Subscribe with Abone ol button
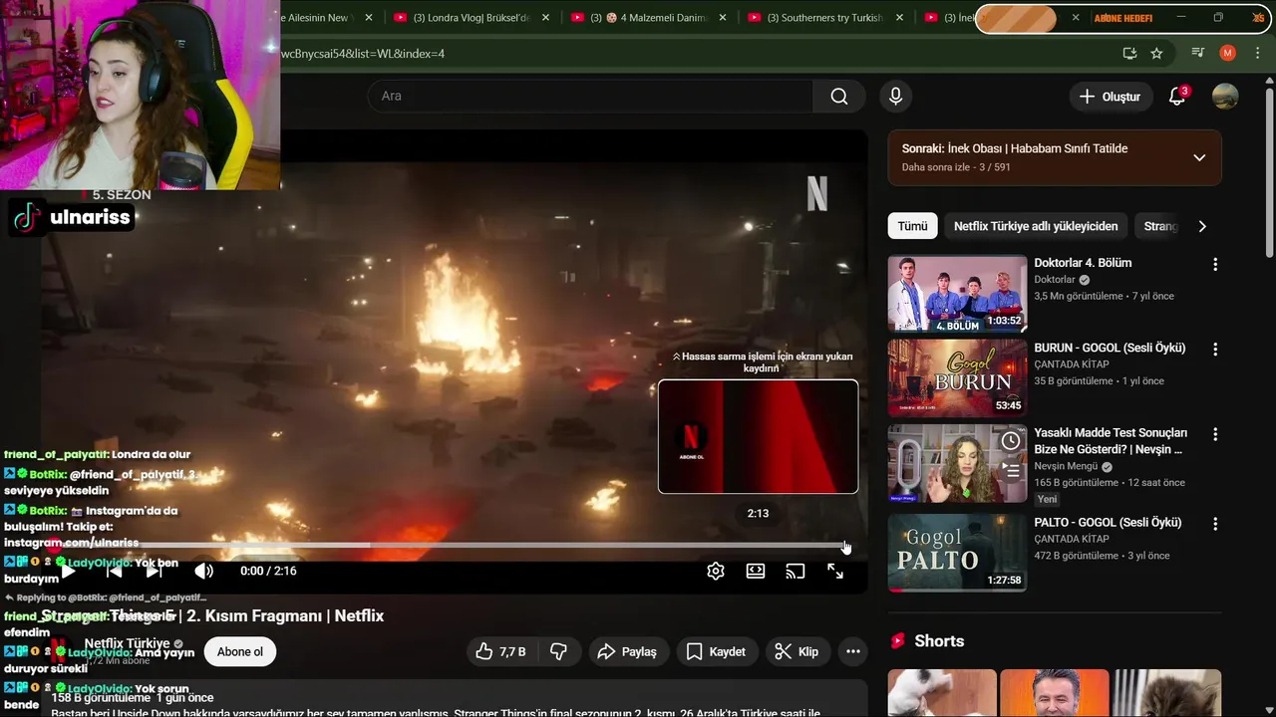The height and width of the screenshot is (717, 1276). [x=240, y=651]
